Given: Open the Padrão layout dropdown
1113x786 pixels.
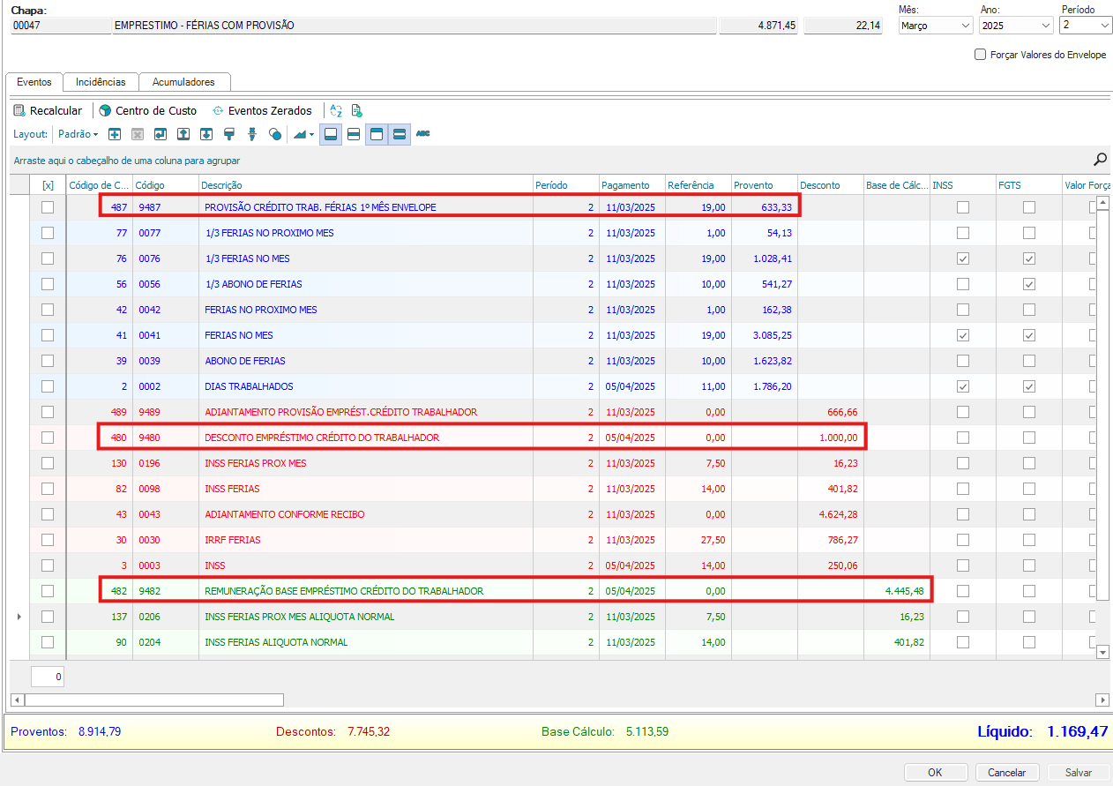Looking at the screenshot, I should (78, 134).
